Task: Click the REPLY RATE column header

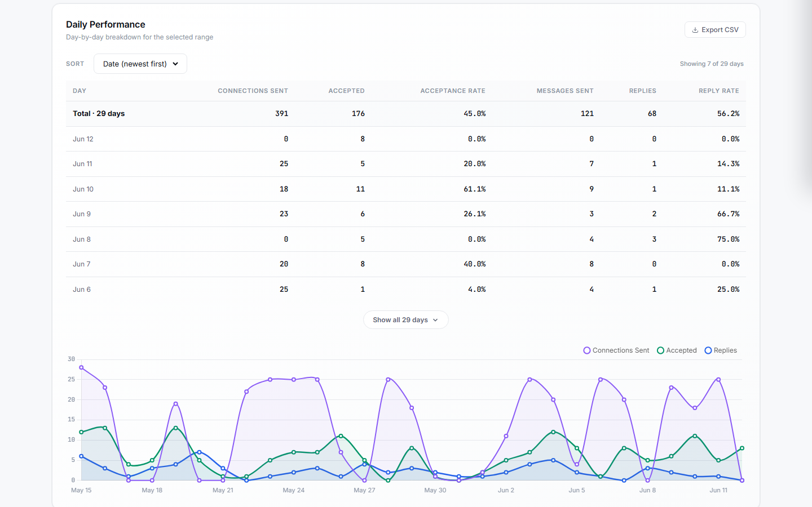Action: coord(719,91)
